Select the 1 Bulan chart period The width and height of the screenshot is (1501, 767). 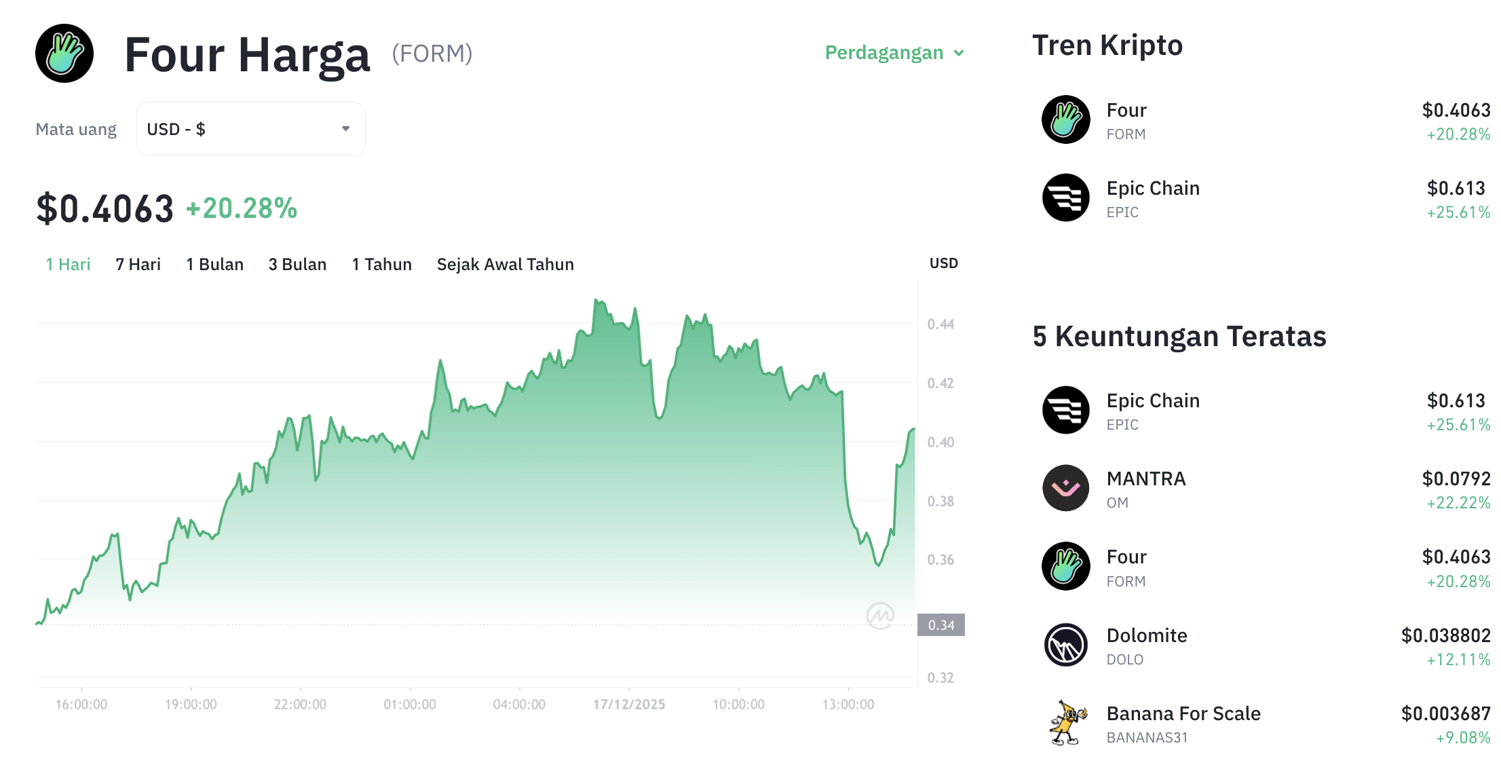point(215,265)
